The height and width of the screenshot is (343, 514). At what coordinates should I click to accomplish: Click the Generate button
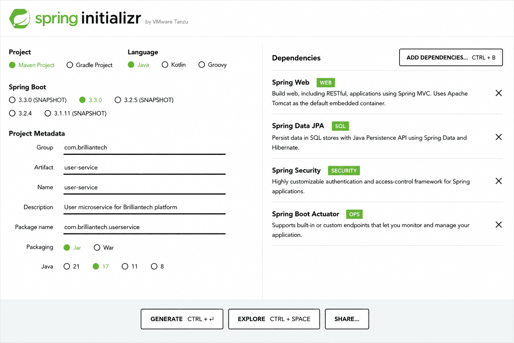(x=182, y=319)
